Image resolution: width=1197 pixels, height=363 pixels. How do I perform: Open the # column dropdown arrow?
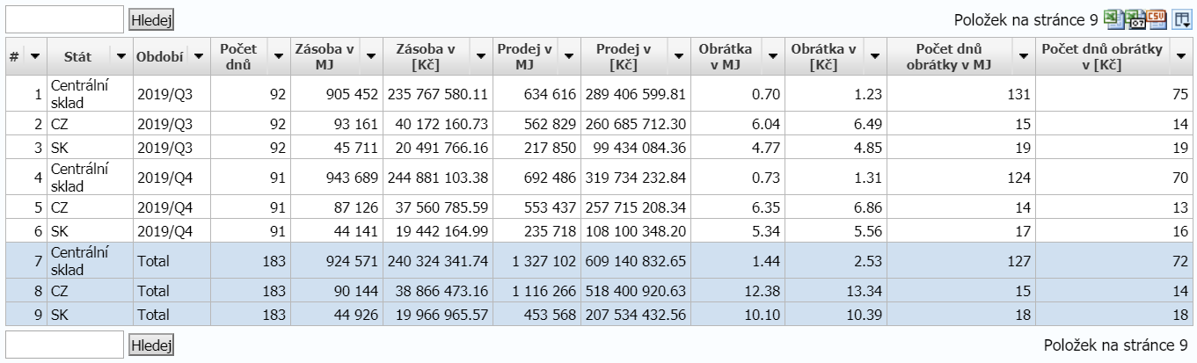coord(35,56)
